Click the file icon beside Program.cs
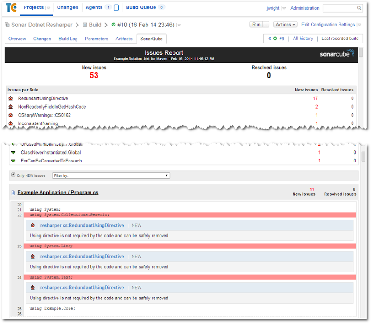This screenshot has width=371, height=324. [x=13, y=193]
